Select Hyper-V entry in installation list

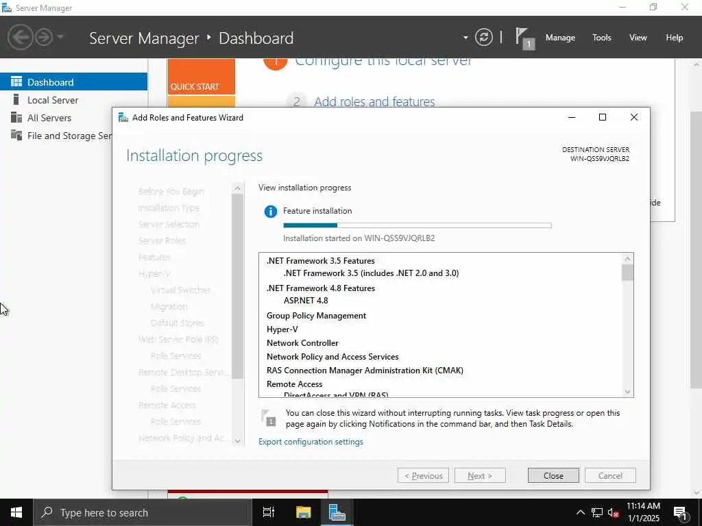(x=282, y=329)
